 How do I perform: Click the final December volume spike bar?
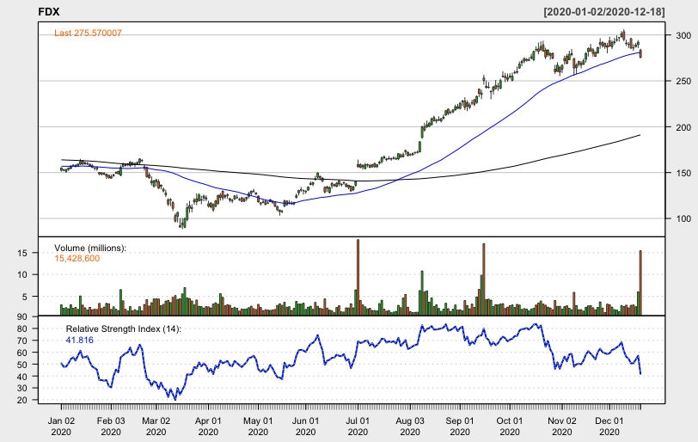pos(640,283)
